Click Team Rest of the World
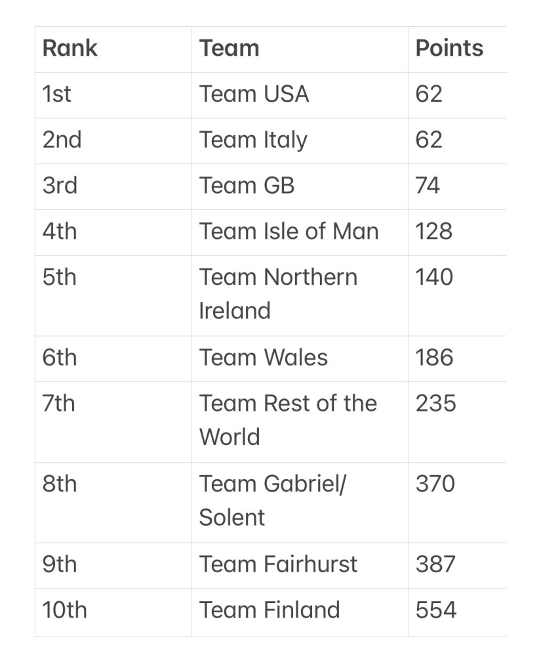Image resolution: width=541 pixels, height=672 pixels. click(x=288, y=420)
